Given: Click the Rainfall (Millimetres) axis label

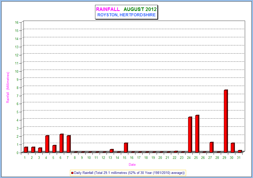Looking at the screenshot, I should 8,87.
